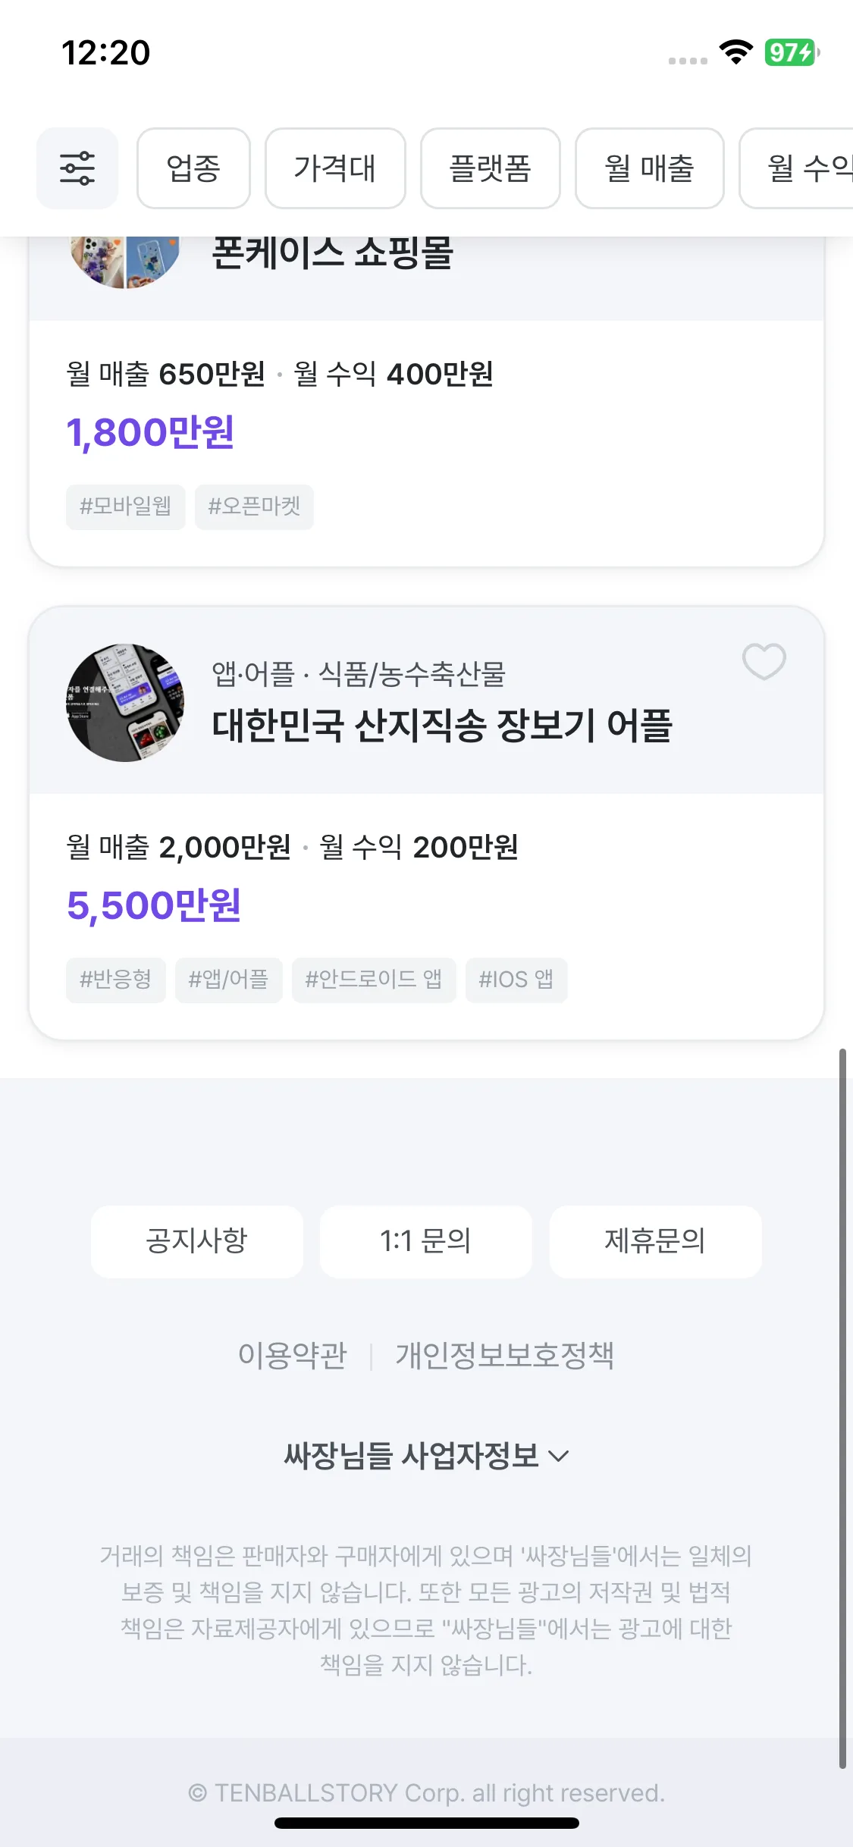Open the 플랫폼 filter dropdown
Image resolution: width=853 pixels, height=1847 pixels.
pyautogui.click(x=490, y=168)
